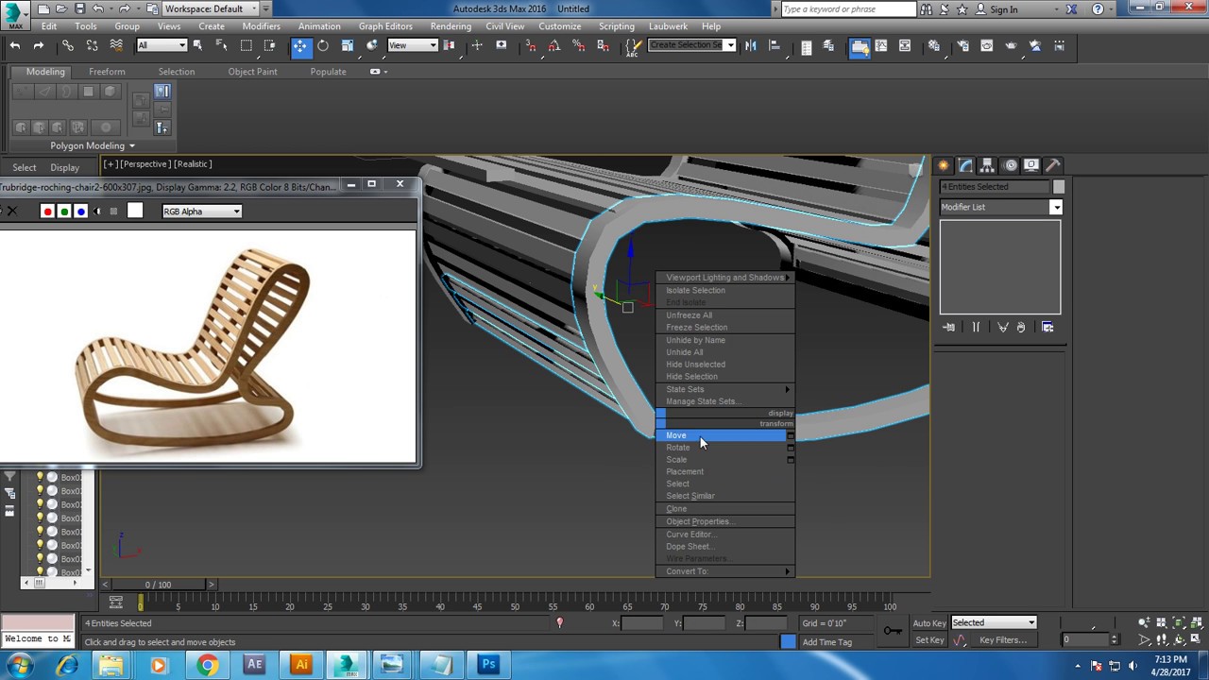This screenshot has height=680, width=1209.
Task: Switch to the Object Paint ribbon tab
Action: (x=252, y=72)
